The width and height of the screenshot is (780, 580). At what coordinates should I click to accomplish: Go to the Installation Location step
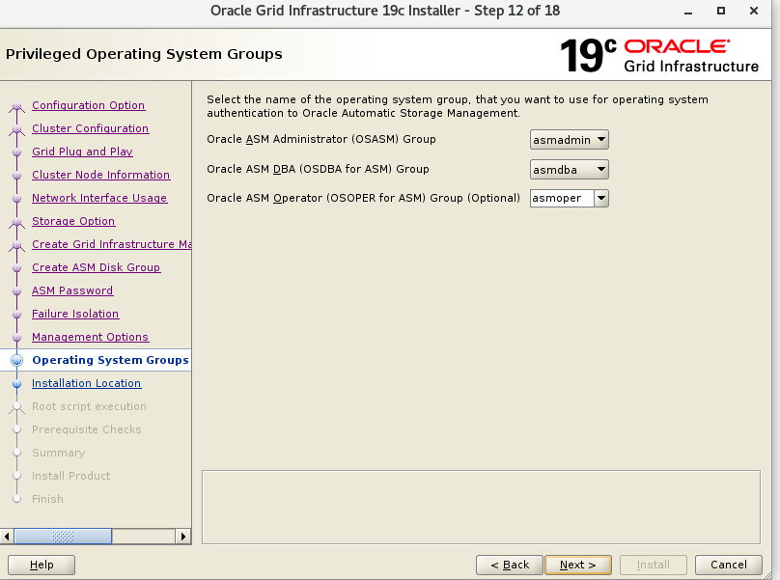[87, 383]
